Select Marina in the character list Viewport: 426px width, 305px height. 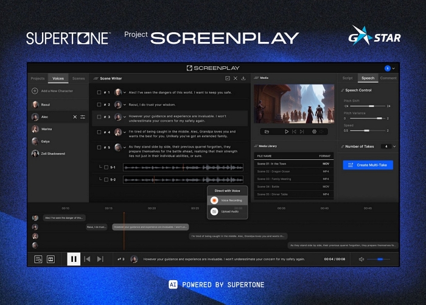46,129
